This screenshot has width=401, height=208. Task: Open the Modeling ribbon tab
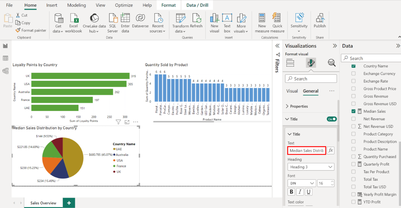tap(76, 5)
